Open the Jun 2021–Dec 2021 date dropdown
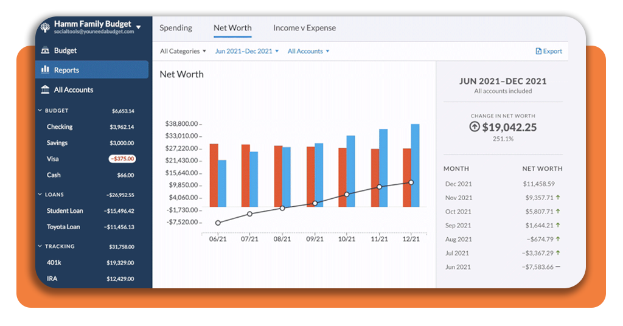Screen dimensions: 623x326 click(x=246, y=52)
